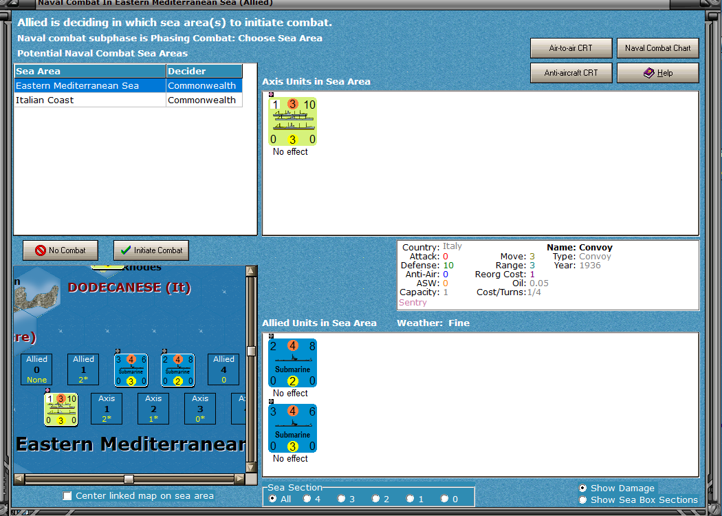Select the Italian Convoy counter in Axis Units
Viewport: 722px width, 516px height.
coord(292,122)
